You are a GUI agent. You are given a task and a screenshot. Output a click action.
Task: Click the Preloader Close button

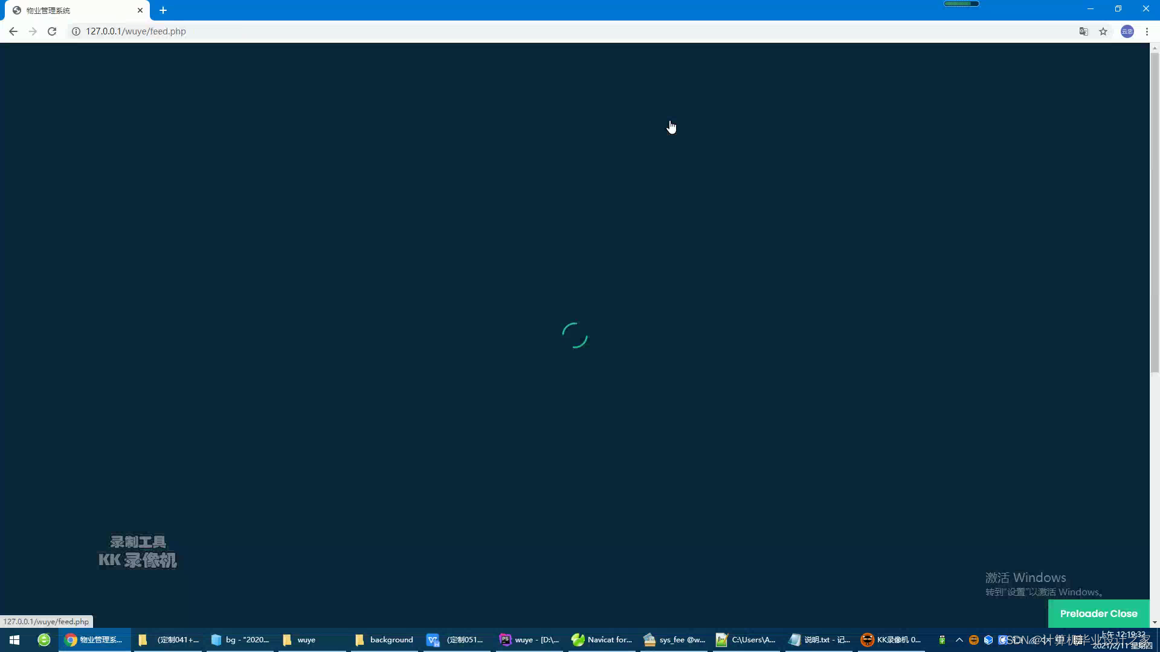1098,613
